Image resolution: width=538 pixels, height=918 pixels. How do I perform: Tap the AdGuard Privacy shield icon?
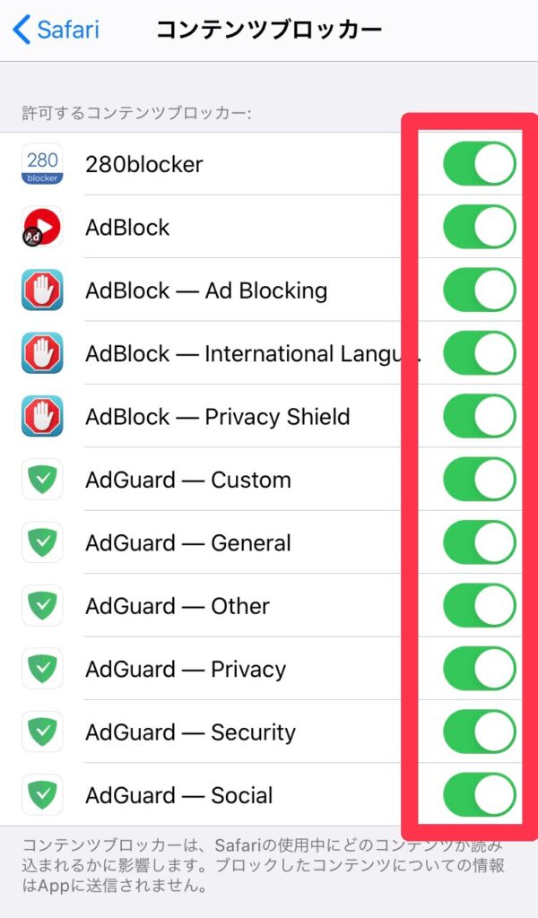tap(42, 669)
